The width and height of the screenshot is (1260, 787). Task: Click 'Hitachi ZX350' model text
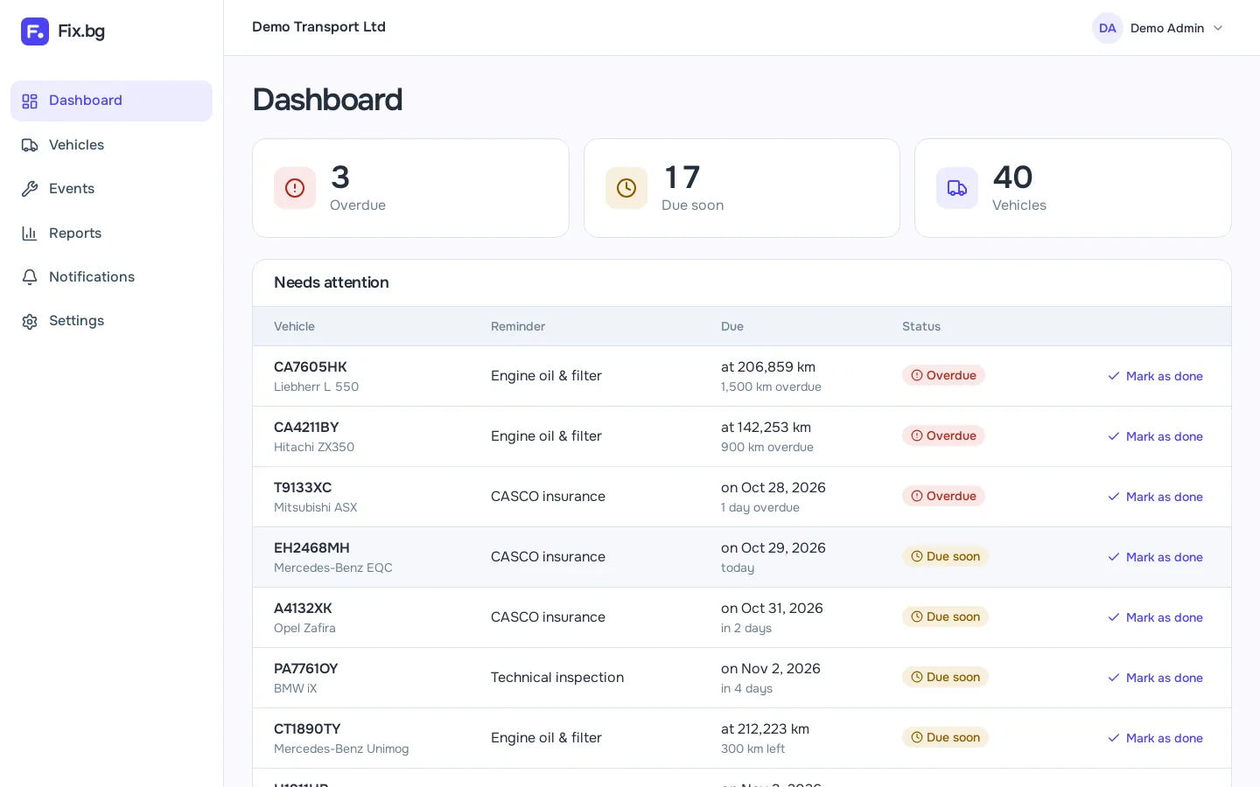coord(314,448)
